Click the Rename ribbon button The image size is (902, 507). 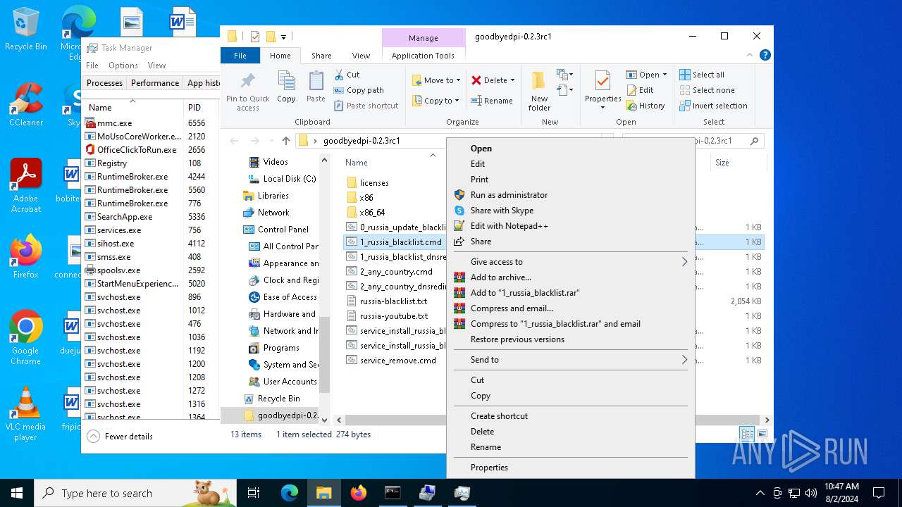click(x=492, y=101)
